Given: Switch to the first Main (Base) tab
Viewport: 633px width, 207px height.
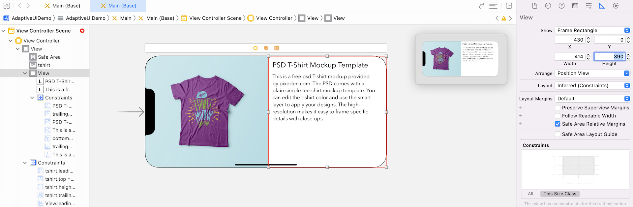Looking at the screenshot, I should coord(63,6).
